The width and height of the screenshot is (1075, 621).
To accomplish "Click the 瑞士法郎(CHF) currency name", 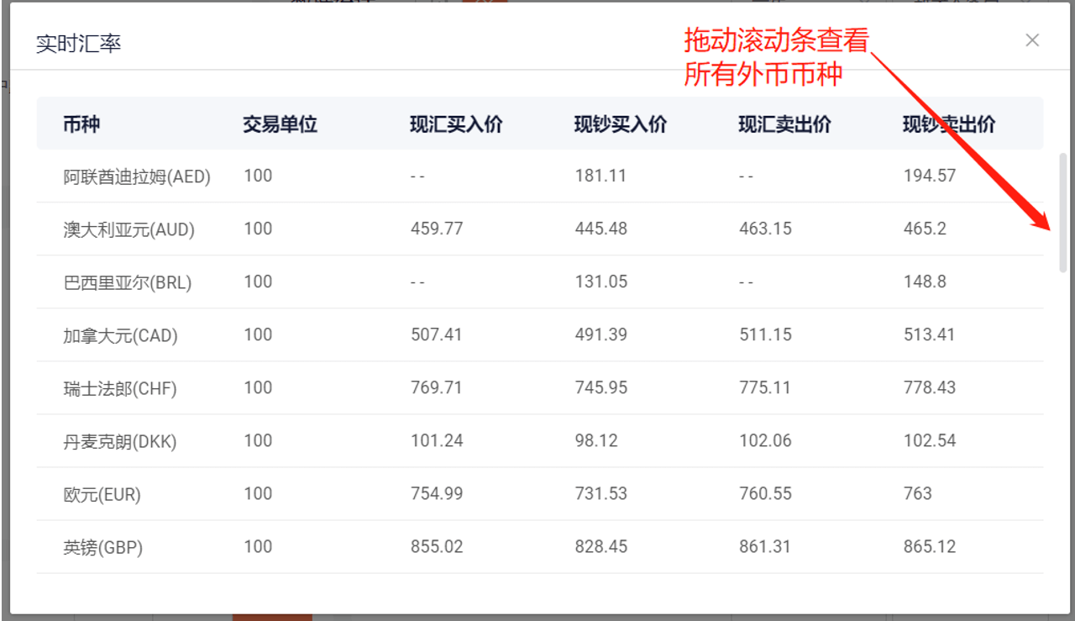I will click(x=120, y=388).
